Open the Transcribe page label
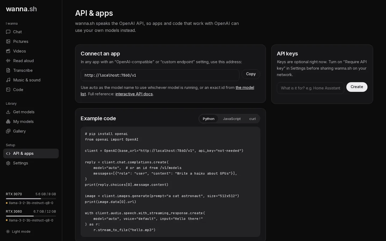 point(23,70)
